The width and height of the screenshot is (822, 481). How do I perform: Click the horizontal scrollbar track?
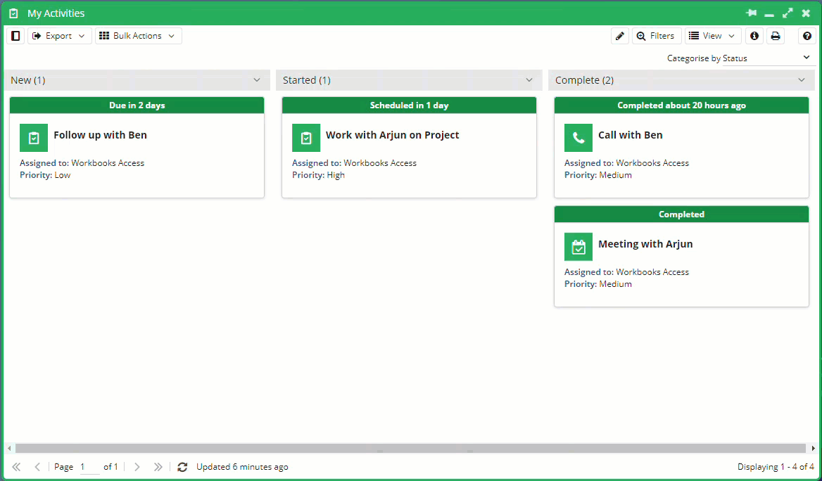click(x=410, y=449)
